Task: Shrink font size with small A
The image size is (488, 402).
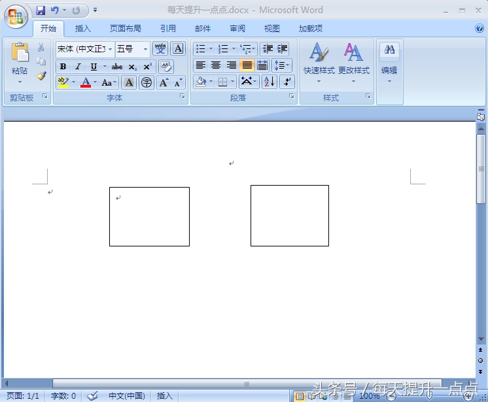Action: 178,82
